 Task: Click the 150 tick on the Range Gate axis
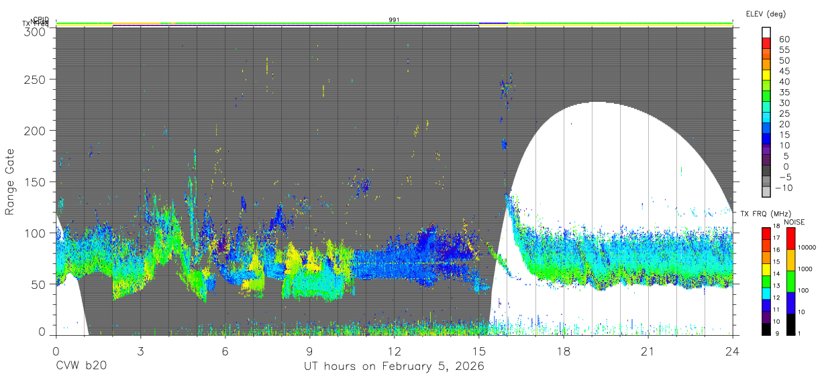point(36,182)
